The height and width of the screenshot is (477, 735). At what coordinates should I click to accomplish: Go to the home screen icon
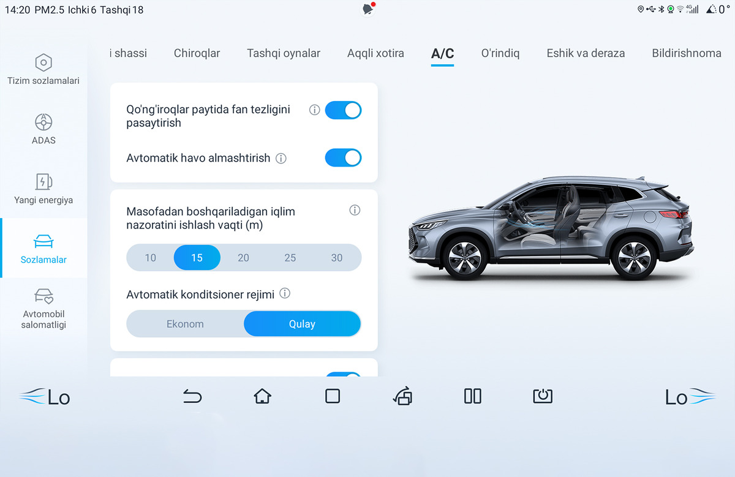click(262, 396)
